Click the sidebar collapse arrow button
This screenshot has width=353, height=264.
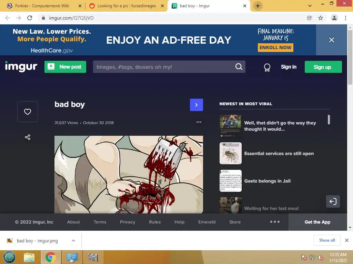tap(333, 201)
